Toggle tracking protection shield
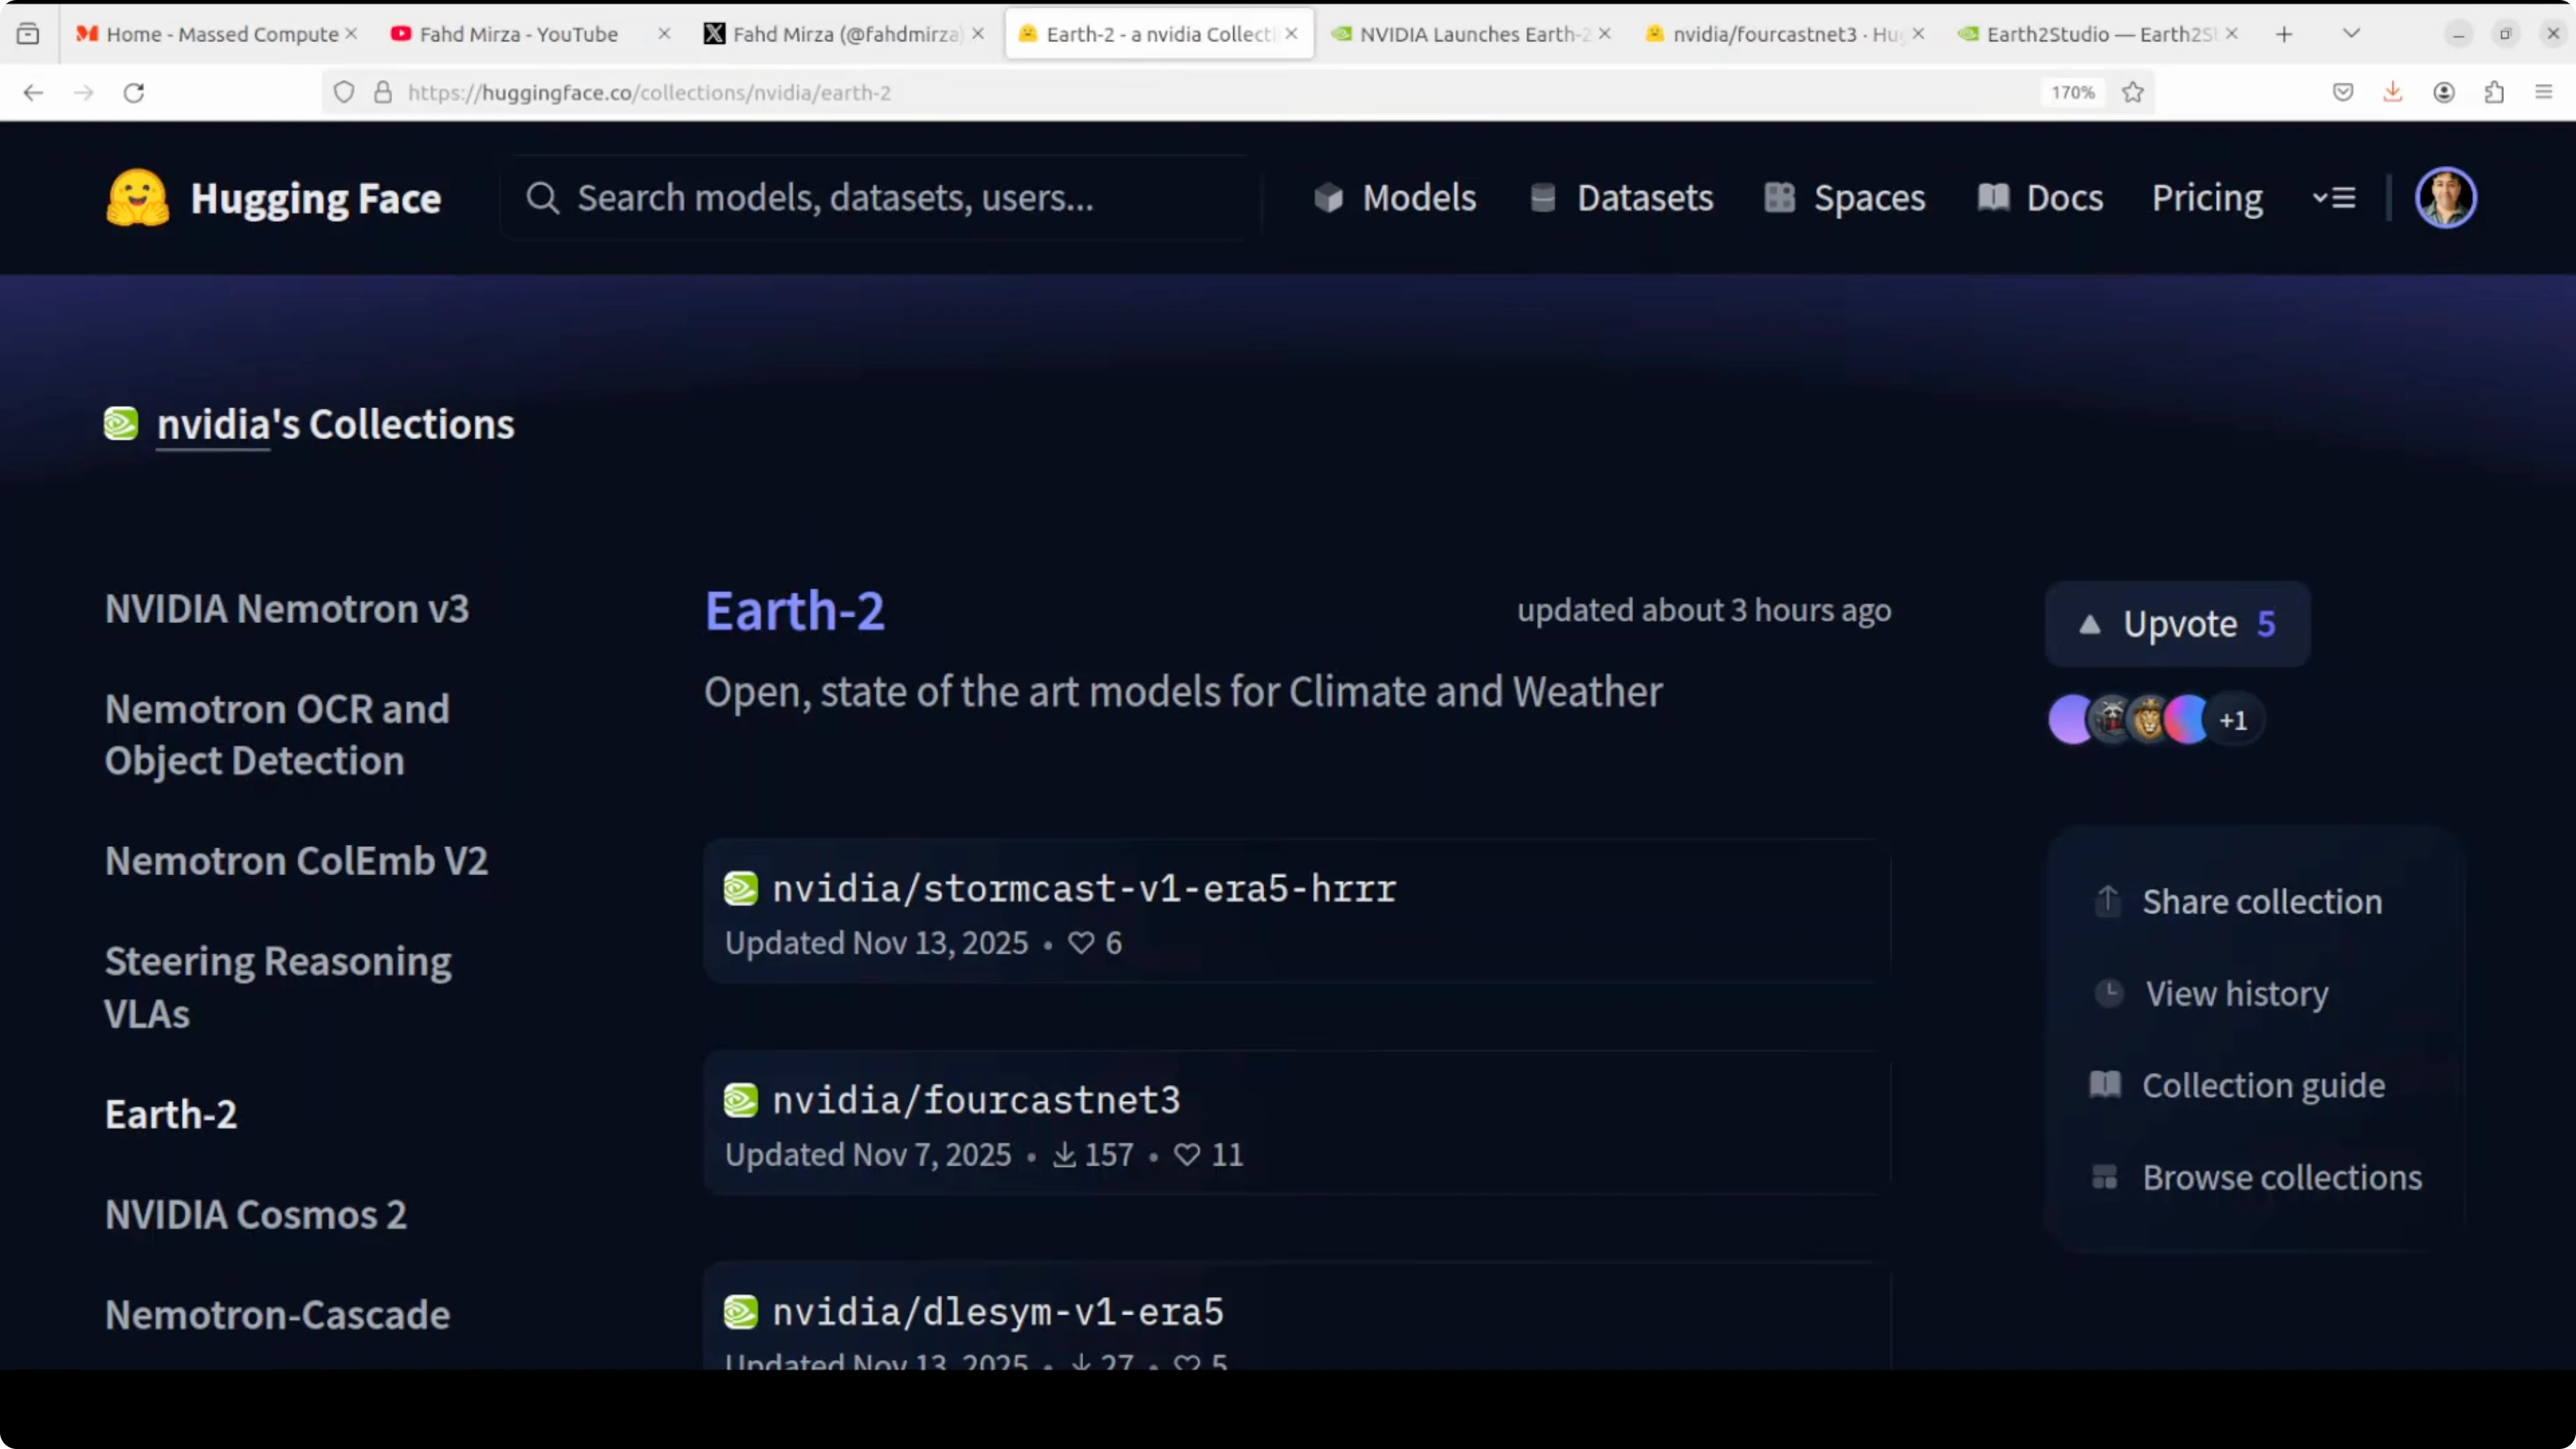2576x1449 pixels. [x=344, y=92]
